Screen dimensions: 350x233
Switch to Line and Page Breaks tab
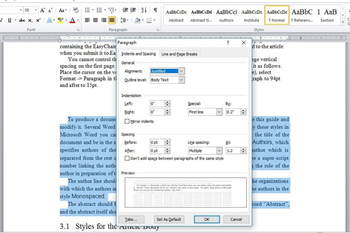click(179, 54)
